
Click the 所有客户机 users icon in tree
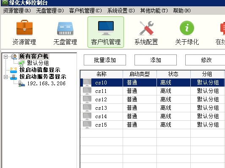point(14,57)
